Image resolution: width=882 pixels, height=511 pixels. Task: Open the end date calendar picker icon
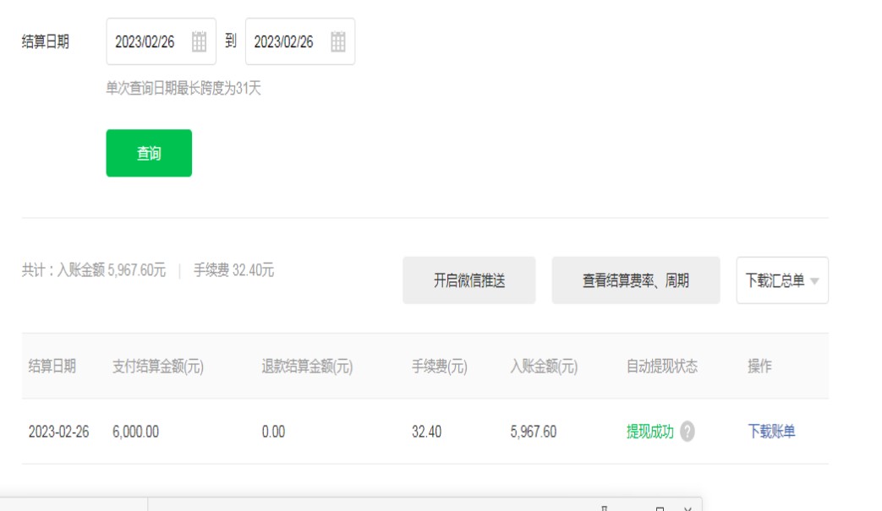tap(338, 41)
